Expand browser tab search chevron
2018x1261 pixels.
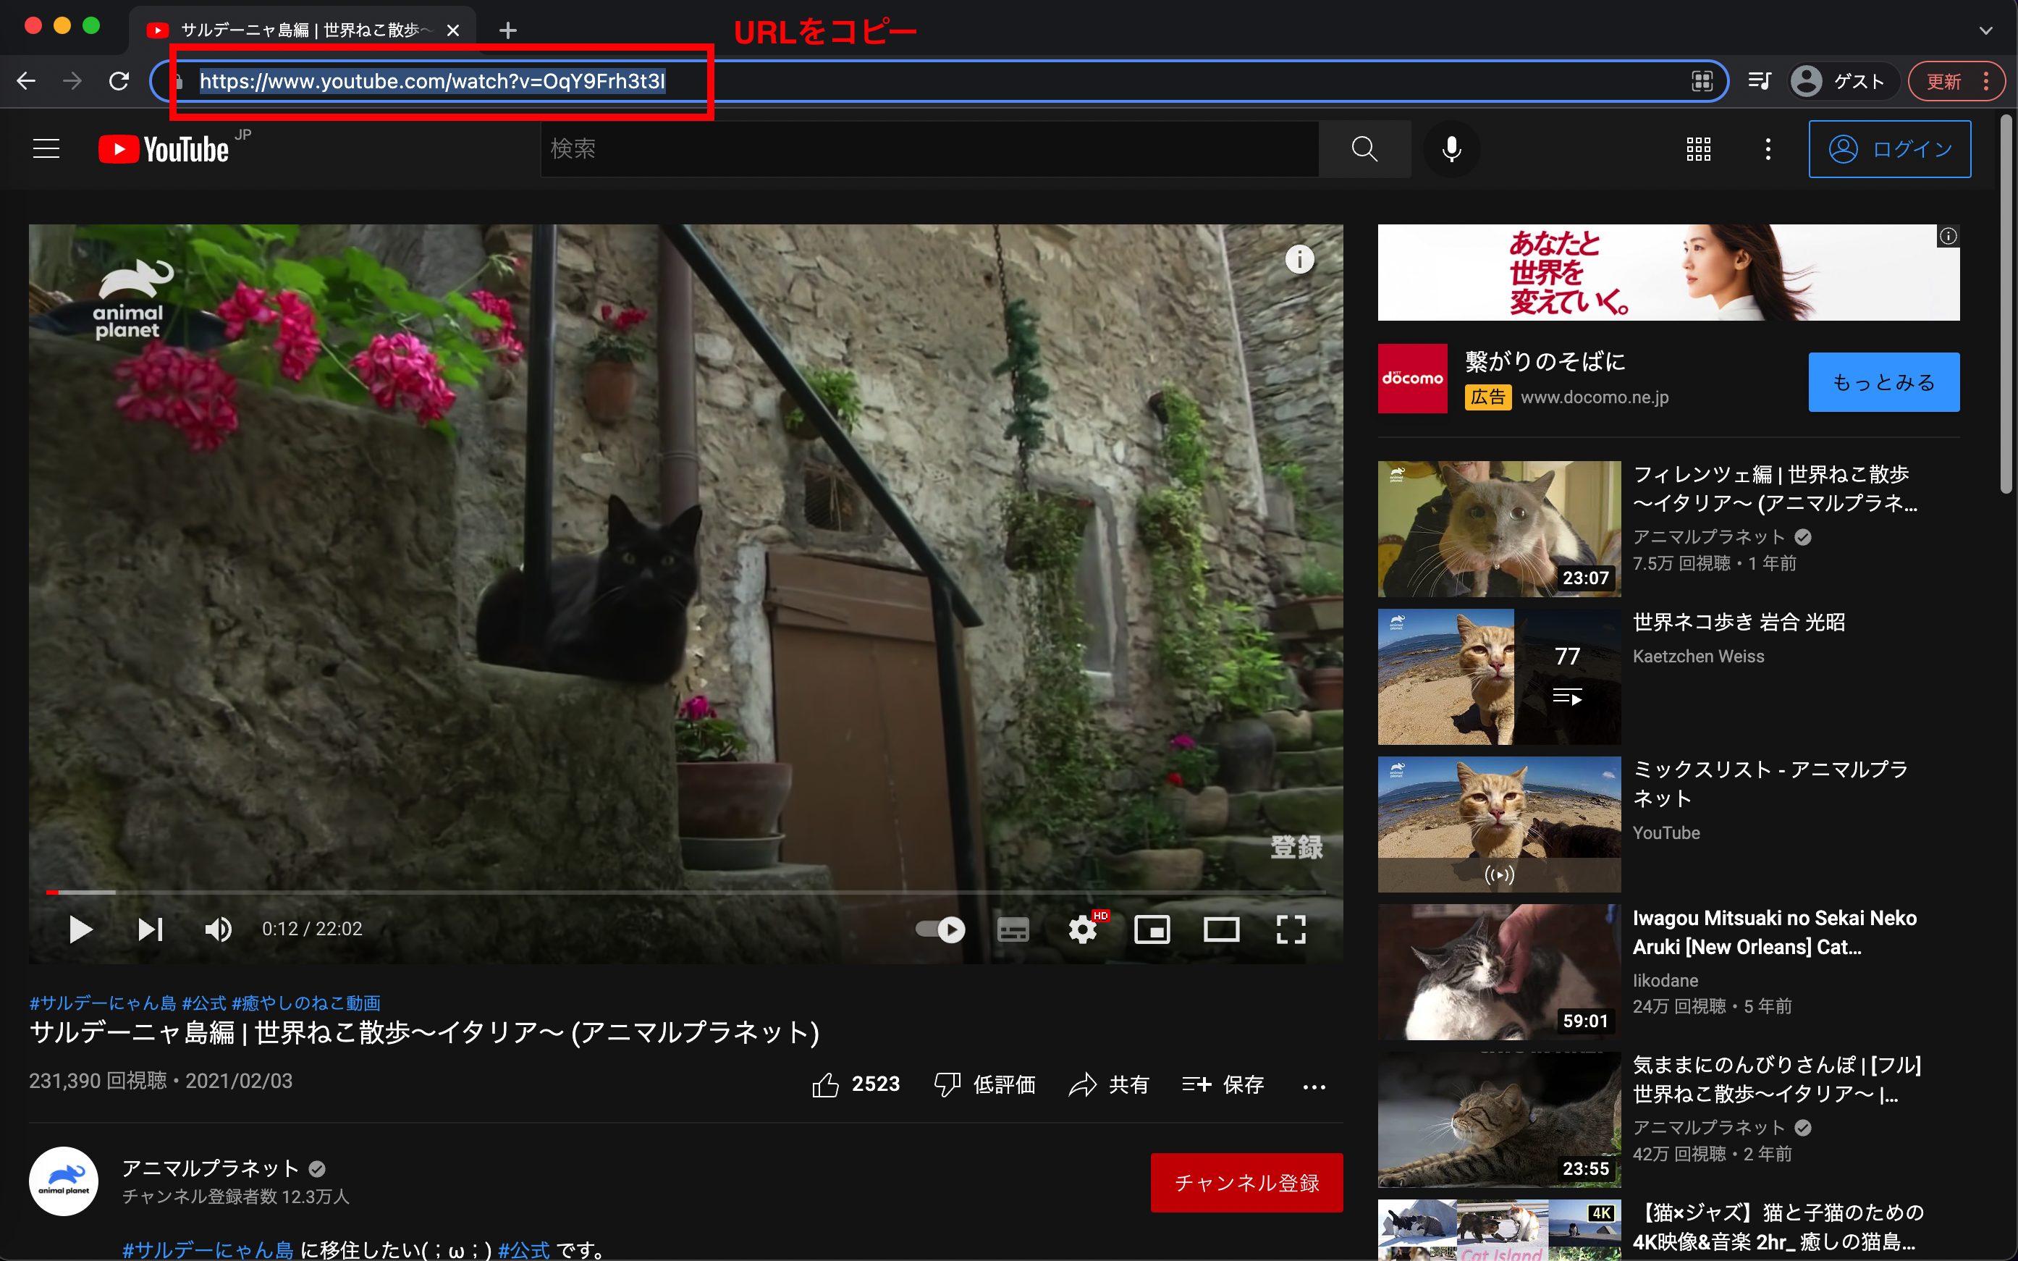pos(1985,31)
